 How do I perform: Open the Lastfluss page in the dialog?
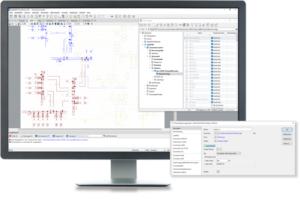tap(176, 135)
